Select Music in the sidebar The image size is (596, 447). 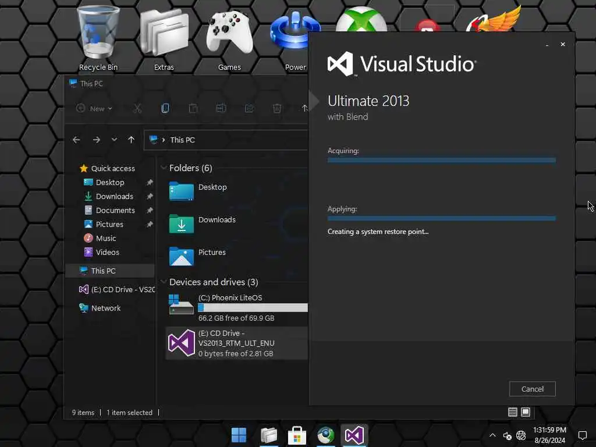pyautogui.click(x=106, y=238)
